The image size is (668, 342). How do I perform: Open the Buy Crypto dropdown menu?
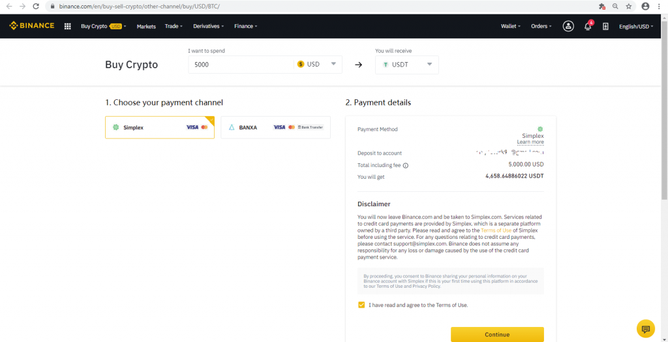[x=104, y=27]
